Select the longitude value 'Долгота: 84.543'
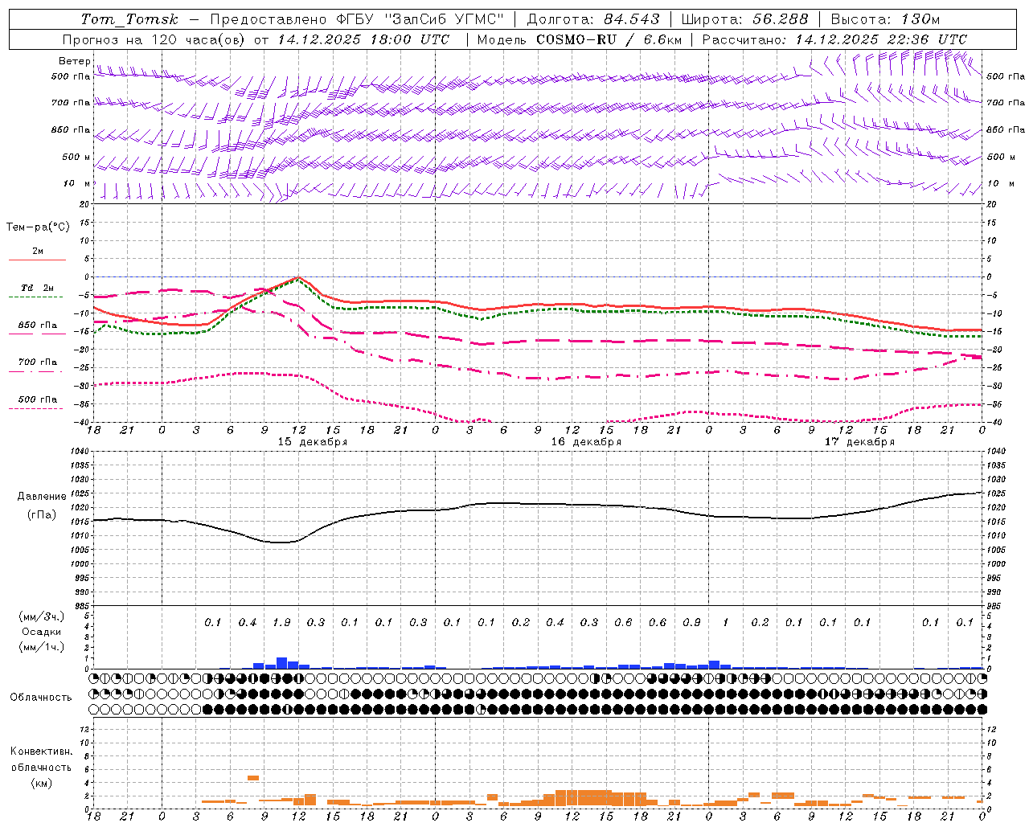The image size is (1029, 823). point(593,19)
